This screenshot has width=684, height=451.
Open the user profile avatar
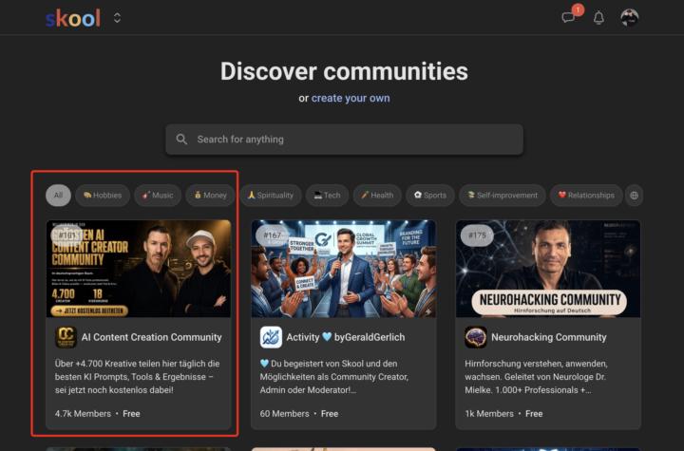(629, 18)
